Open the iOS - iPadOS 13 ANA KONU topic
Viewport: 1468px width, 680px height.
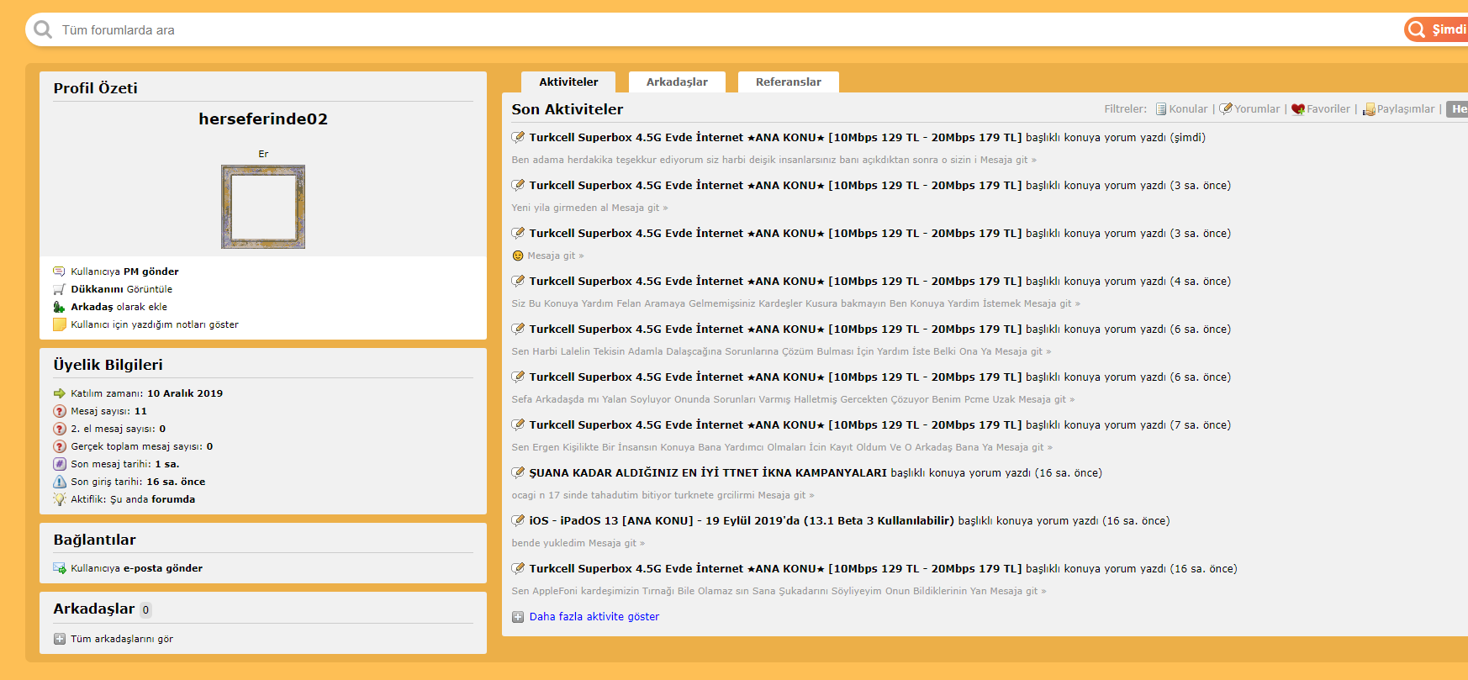(742, 520)
